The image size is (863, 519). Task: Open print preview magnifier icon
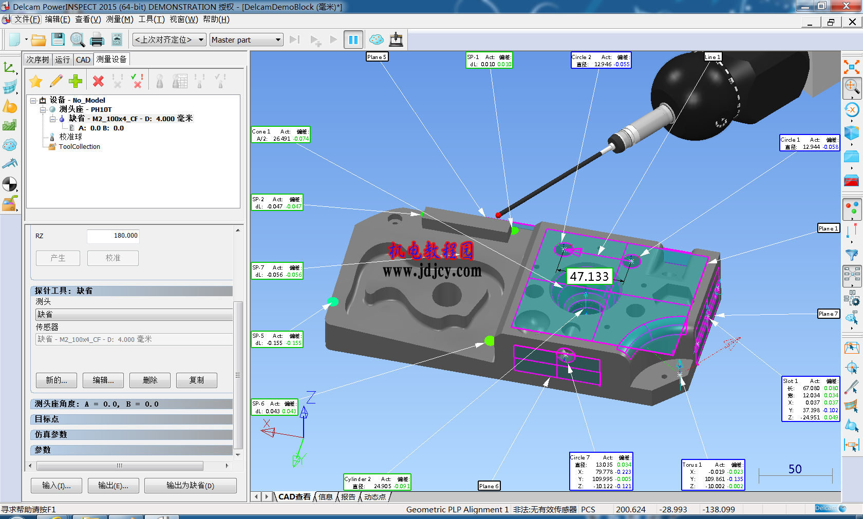click(x=78, y=40)
